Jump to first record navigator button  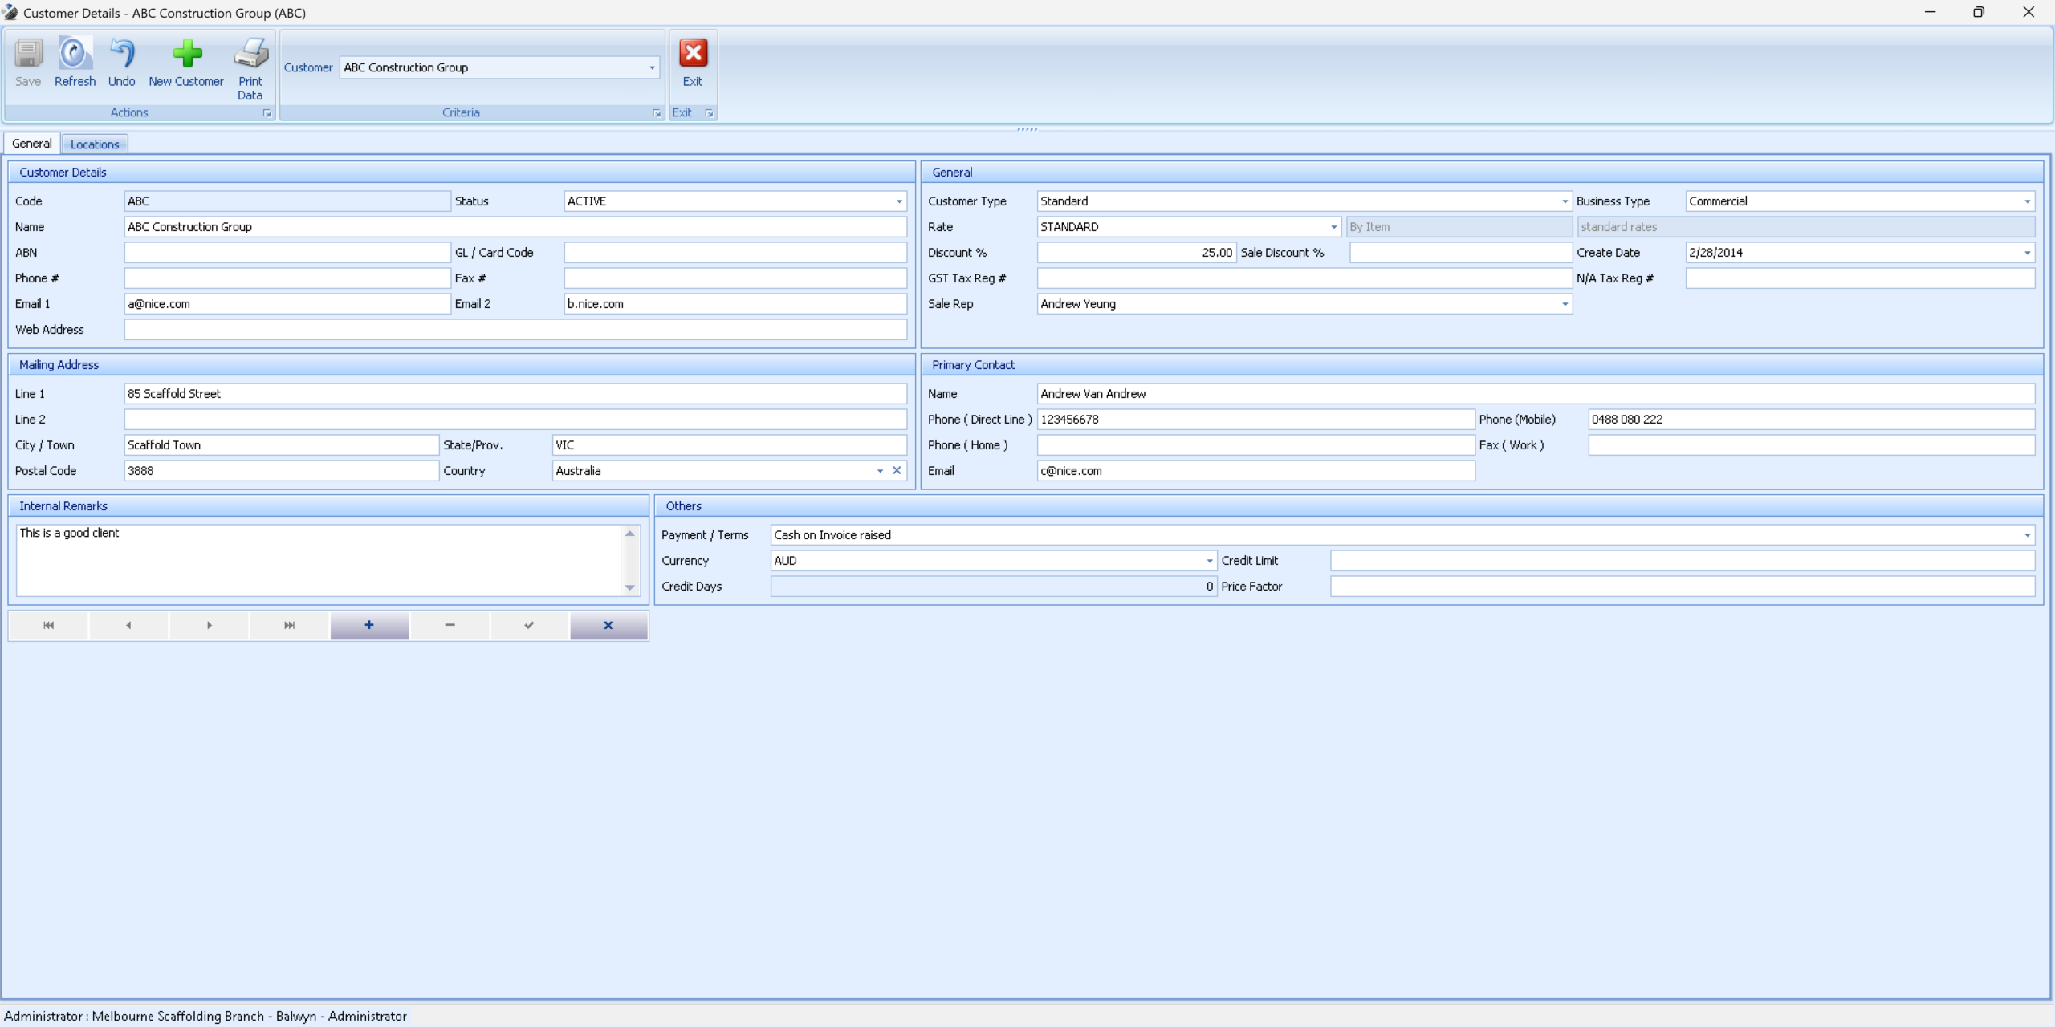click(48, 625)
